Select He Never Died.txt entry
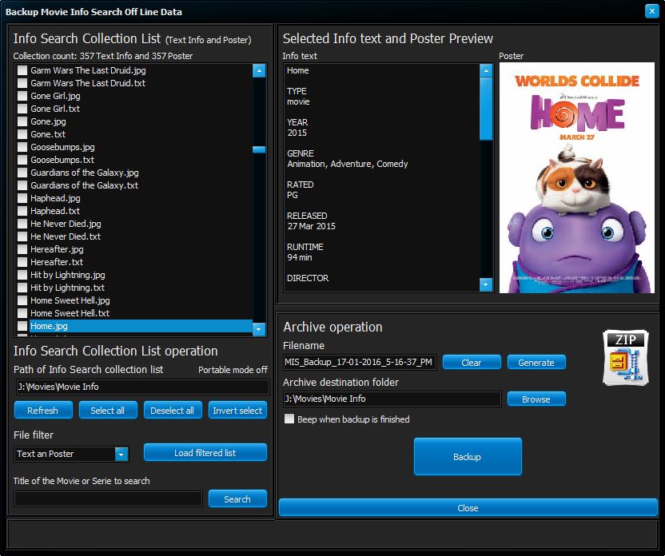This screenshot has width=665, height=556. click(x=66, y=236)
